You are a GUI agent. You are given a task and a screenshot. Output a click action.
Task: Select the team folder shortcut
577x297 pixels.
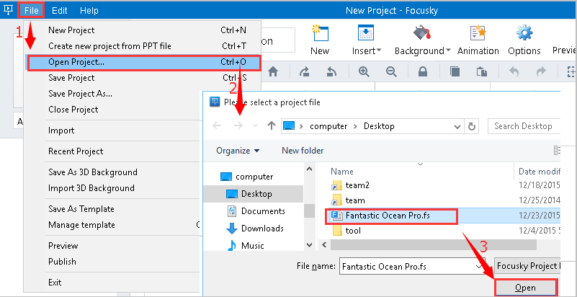coord(349,200)
